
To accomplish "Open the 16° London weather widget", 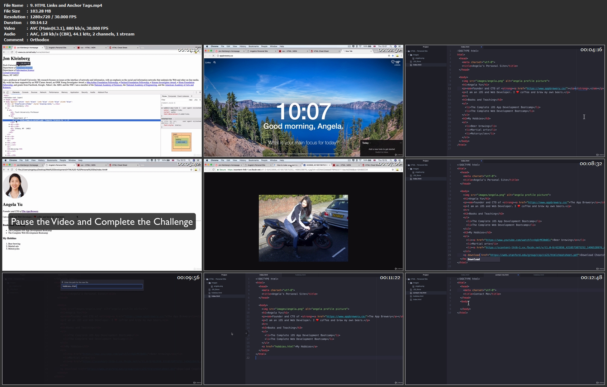I will click(396, 63).
